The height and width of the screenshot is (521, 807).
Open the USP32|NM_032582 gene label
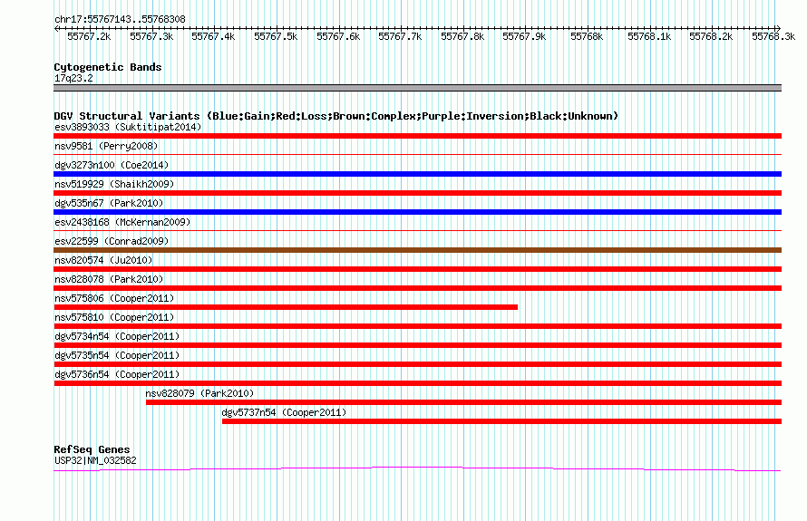95,461
